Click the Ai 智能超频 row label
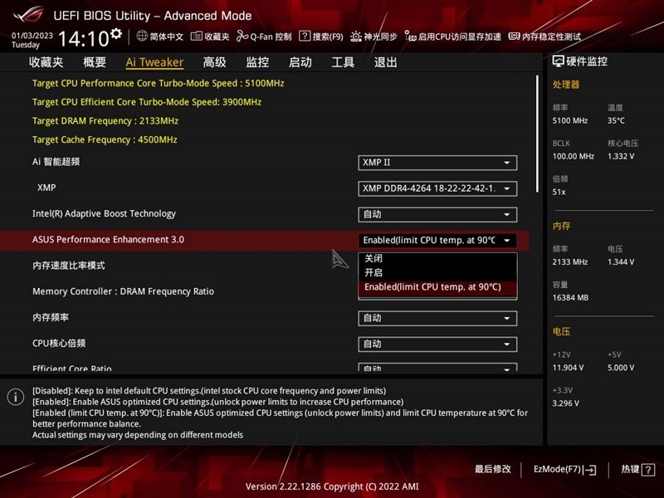 (56, 162)
